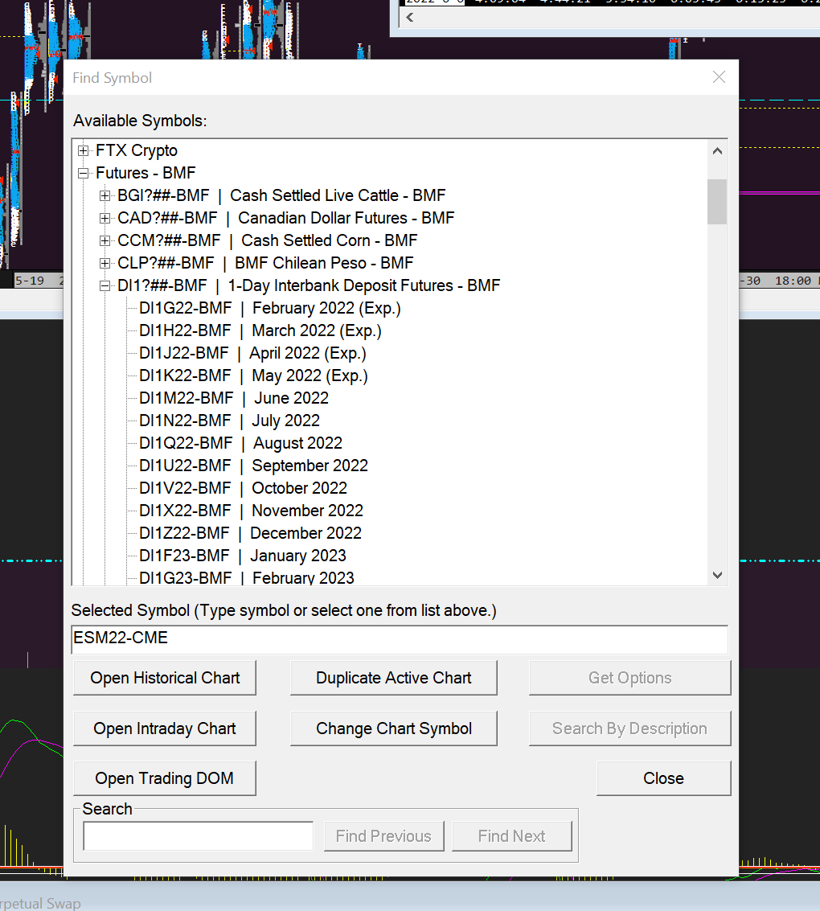This screenshot has height=911, width=820.
Task: Expand CLP?##-BMF BMF Chilean Peso node
Action: (x=105, y=263)
